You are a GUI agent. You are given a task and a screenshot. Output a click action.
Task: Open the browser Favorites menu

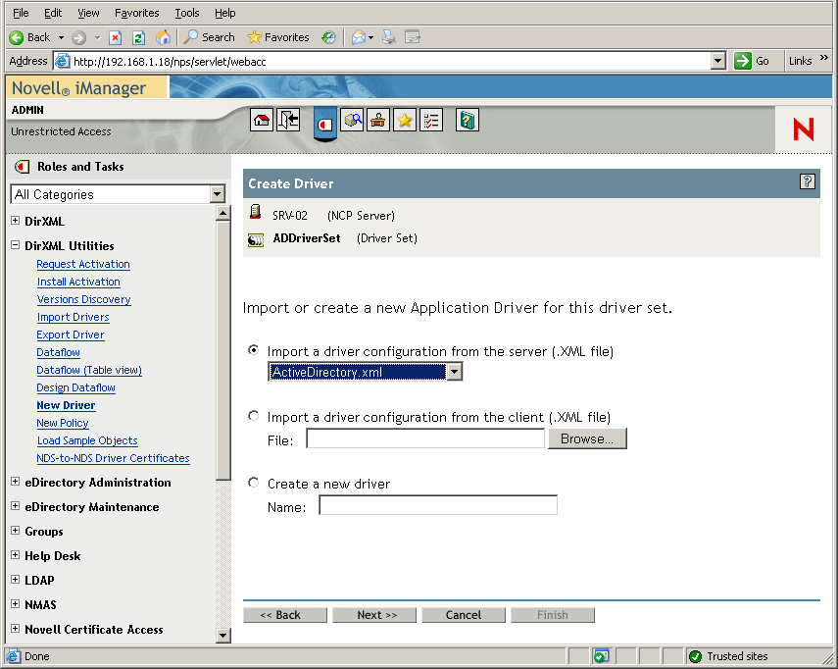(136, 13)
